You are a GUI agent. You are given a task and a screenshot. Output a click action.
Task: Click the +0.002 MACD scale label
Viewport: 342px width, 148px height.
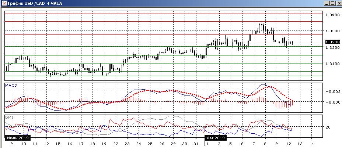tap(332, 91)
